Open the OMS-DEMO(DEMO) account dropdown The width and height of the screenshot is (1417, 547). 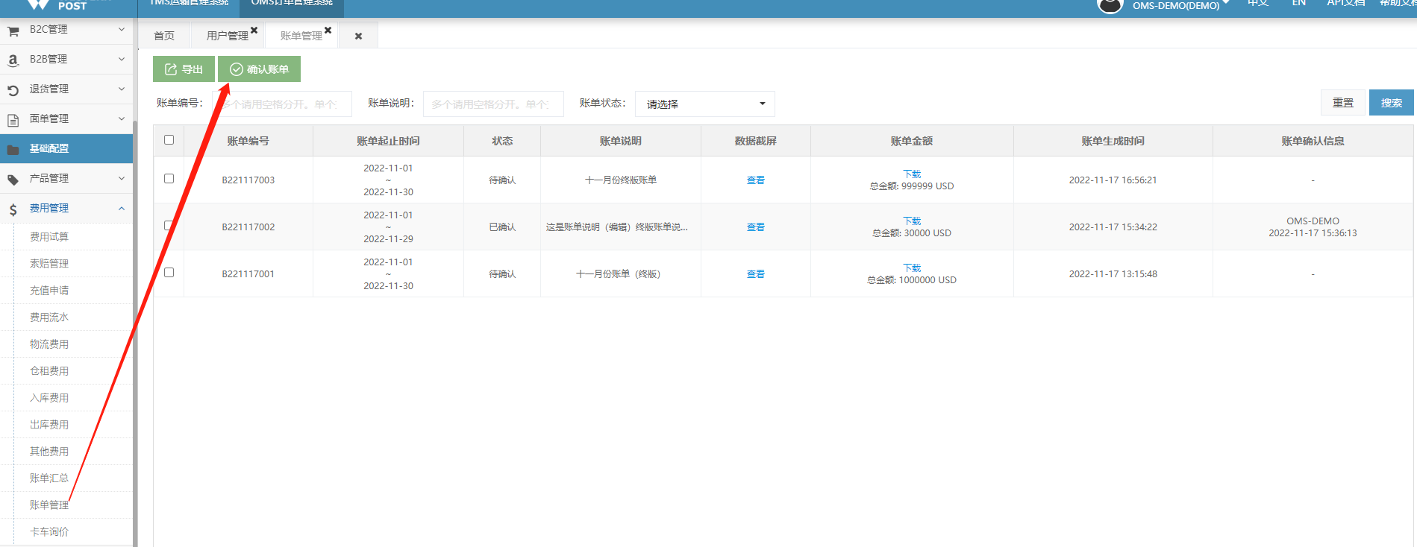(1181, 5)
